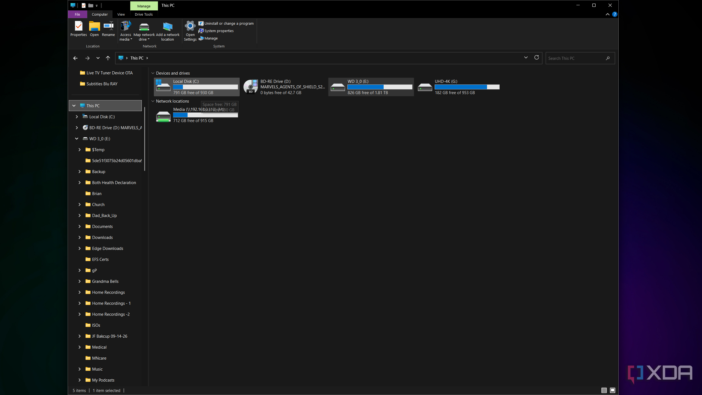The width and height of the screenshot is (702, 395).
Task: Minimize the ribbon with the caret
Action: click(x=607, y=14)
